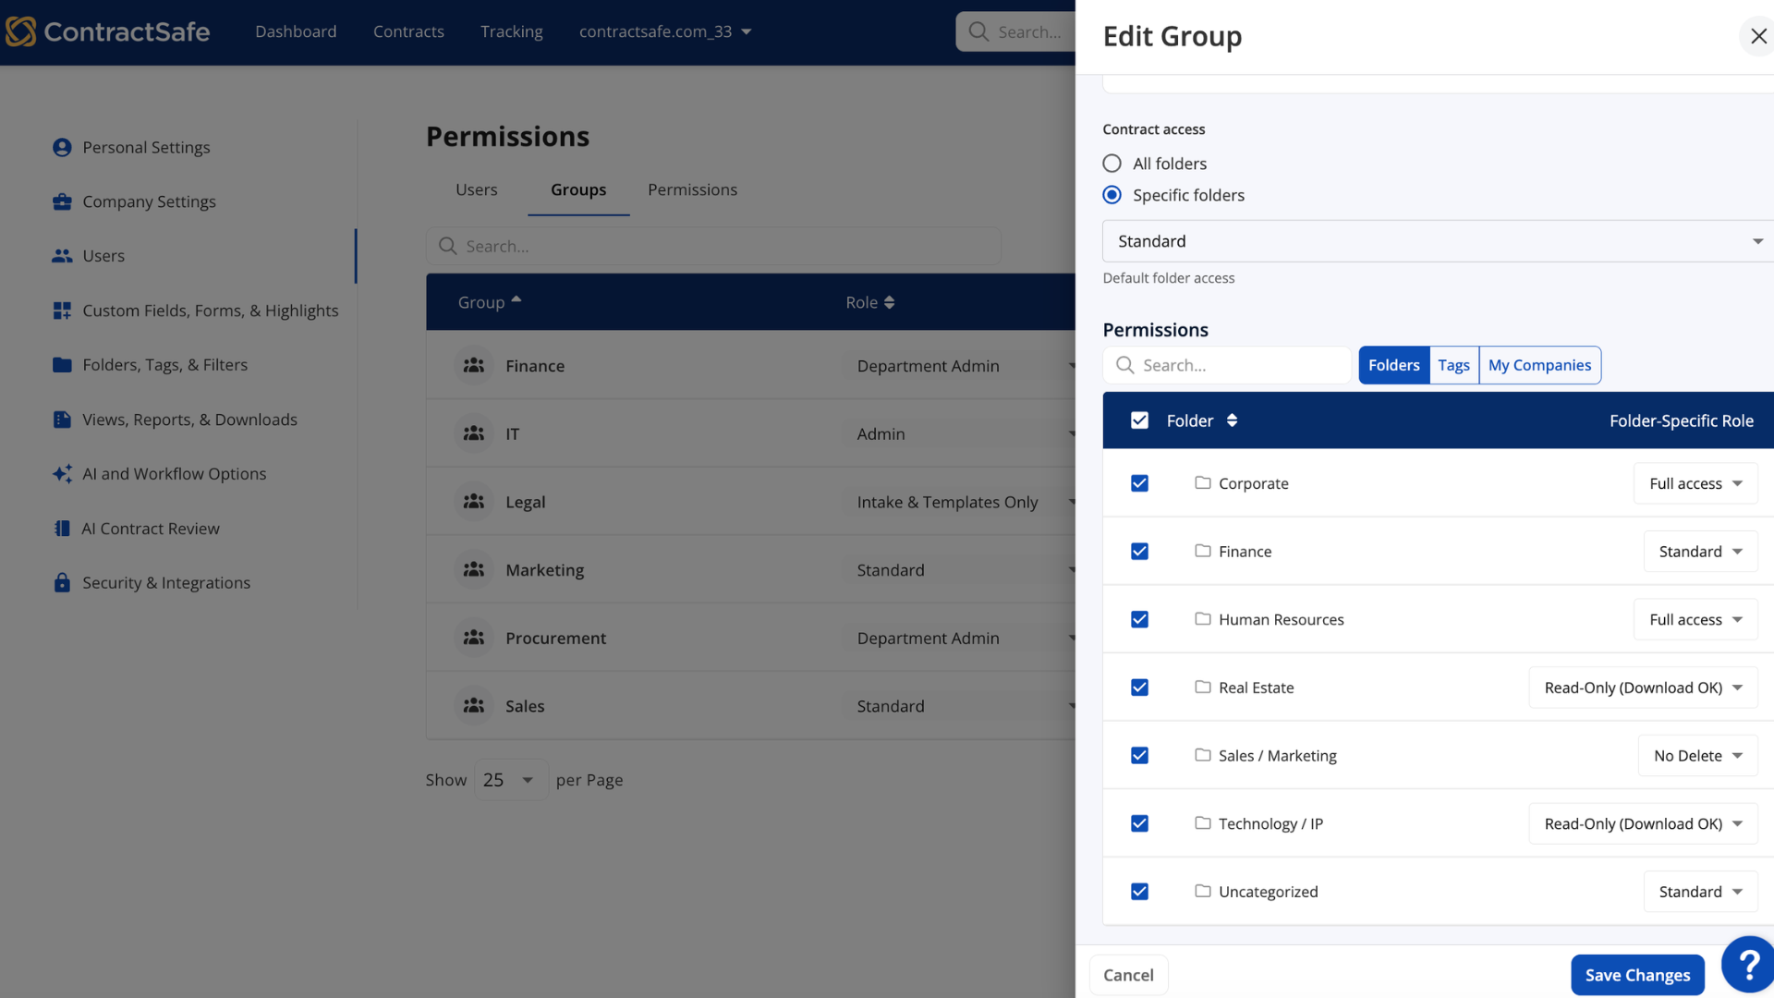The width and height of the screenshot is (1774, 998).
Task: Open the contractsafe.com_33 account dropdown
Action: click(x=665, y=31)
